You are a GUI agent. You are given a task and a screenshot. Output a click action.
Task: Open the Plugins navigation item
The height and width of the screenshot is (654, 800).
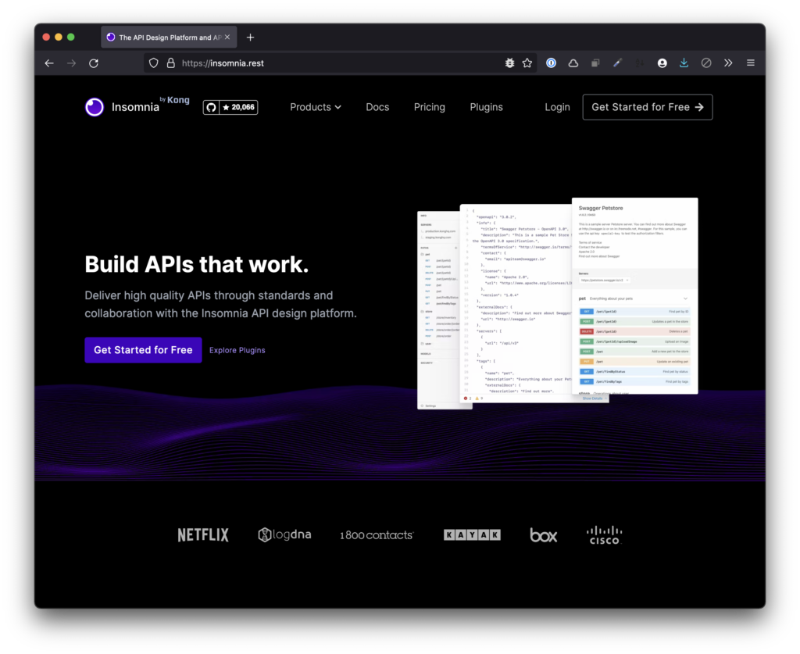pyautogui.click(x=486, y=107)
